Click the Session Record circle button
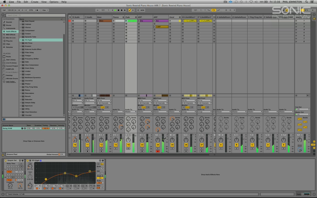317x198 pixels. click(x=138, y=10)
